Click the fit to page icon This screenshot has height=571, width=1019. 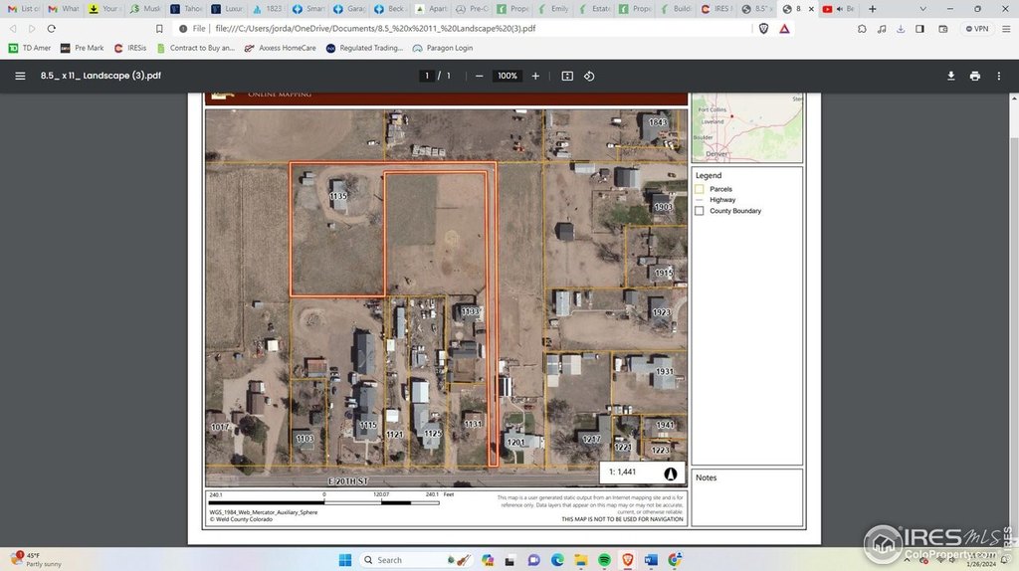point(567,76)
